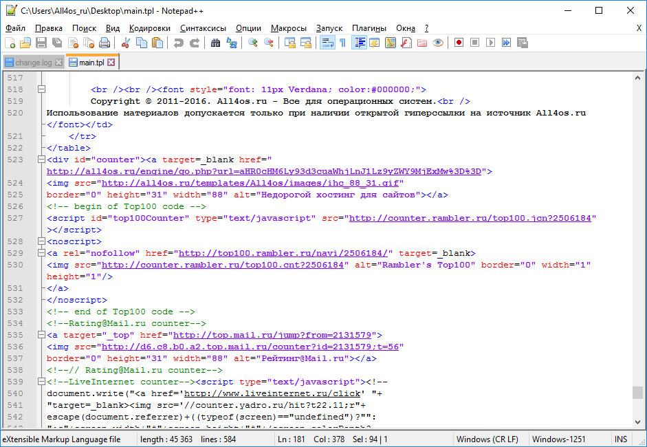Open Find with the binoculars icon
The width and height of the screenshot is (647, 447).
(x=215, y=43)
